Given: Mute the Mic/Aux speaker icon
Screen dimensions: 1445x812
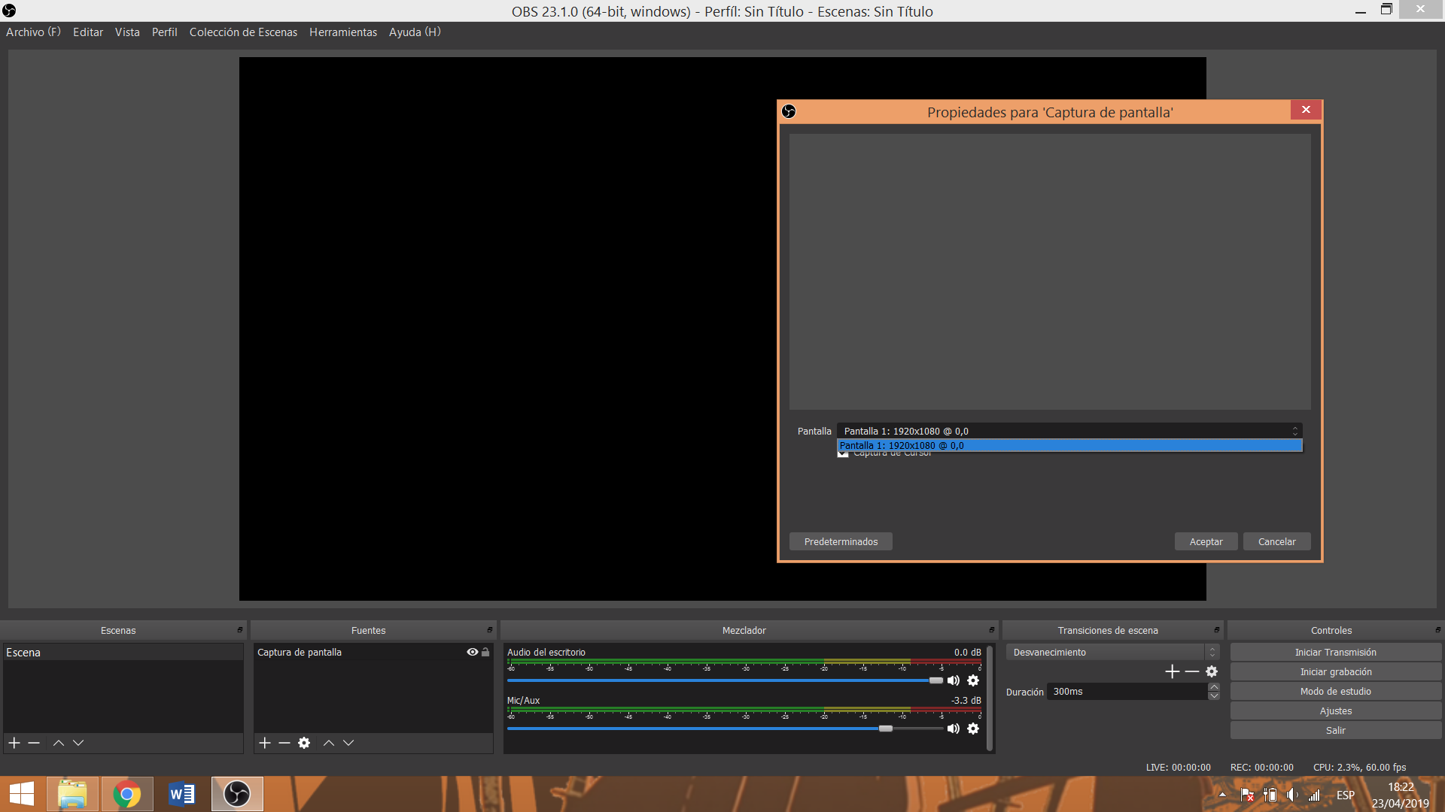Looking at the screenshot, I should pos(954,729).
